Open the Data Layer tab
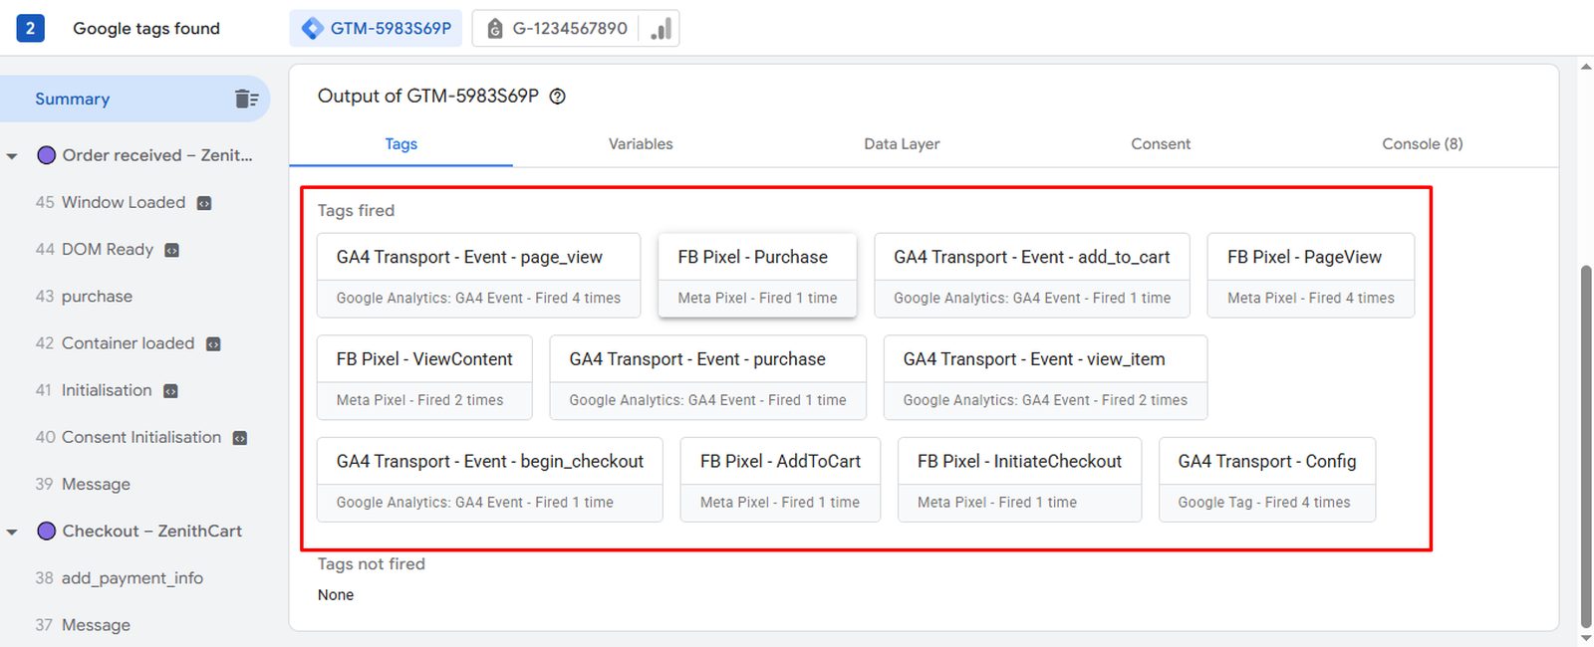Image resolution: width=1594 pixels, height=647 pixels. click(902, 143)
